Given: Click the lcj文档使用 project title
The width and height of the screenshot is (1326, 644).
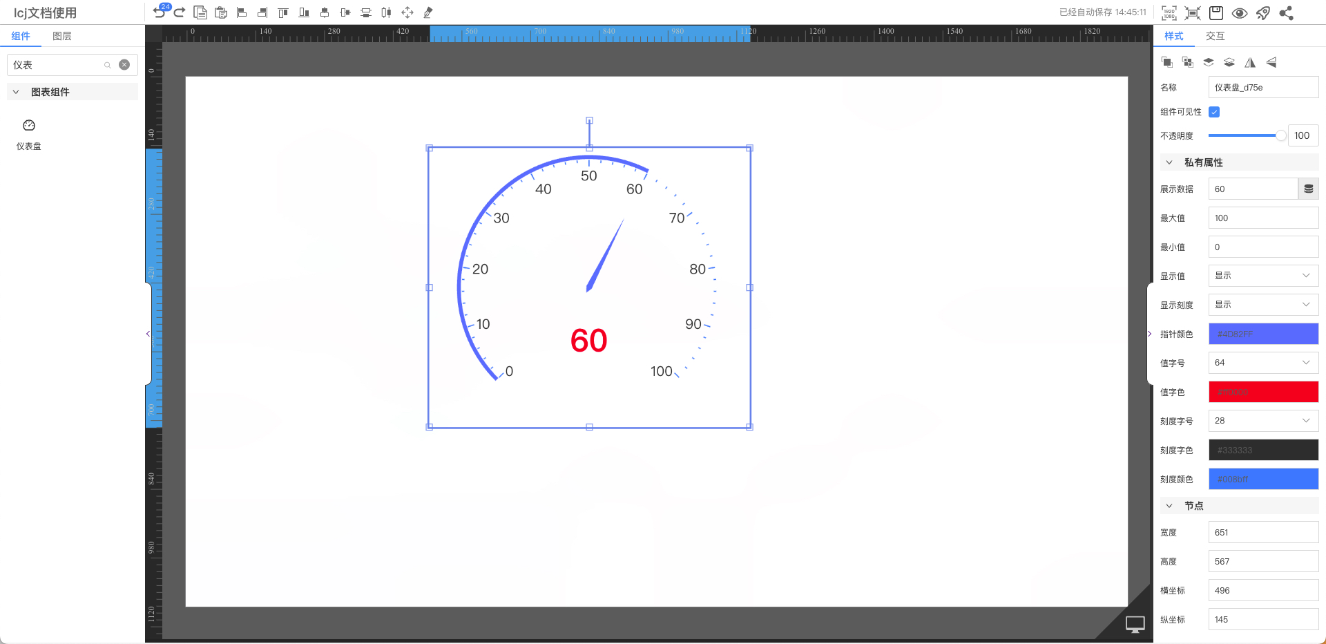Looking at the screenshot, I should (46, 12).
